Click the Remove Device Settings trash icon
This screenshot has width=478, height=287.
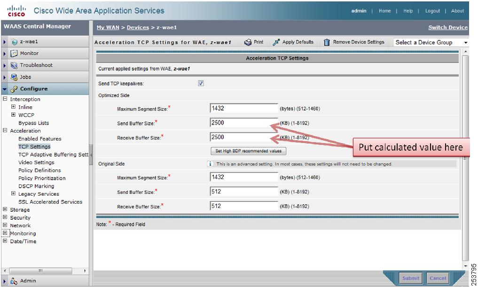327,42
